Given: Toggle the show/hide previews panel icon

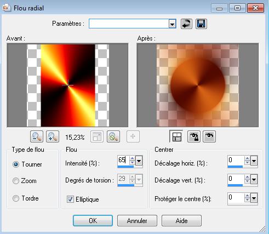Looking at the screenshot, I should tap(176, 136).
